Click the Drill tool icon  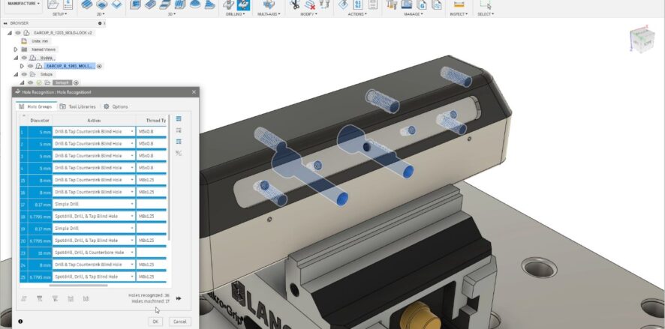click(229, 4)
